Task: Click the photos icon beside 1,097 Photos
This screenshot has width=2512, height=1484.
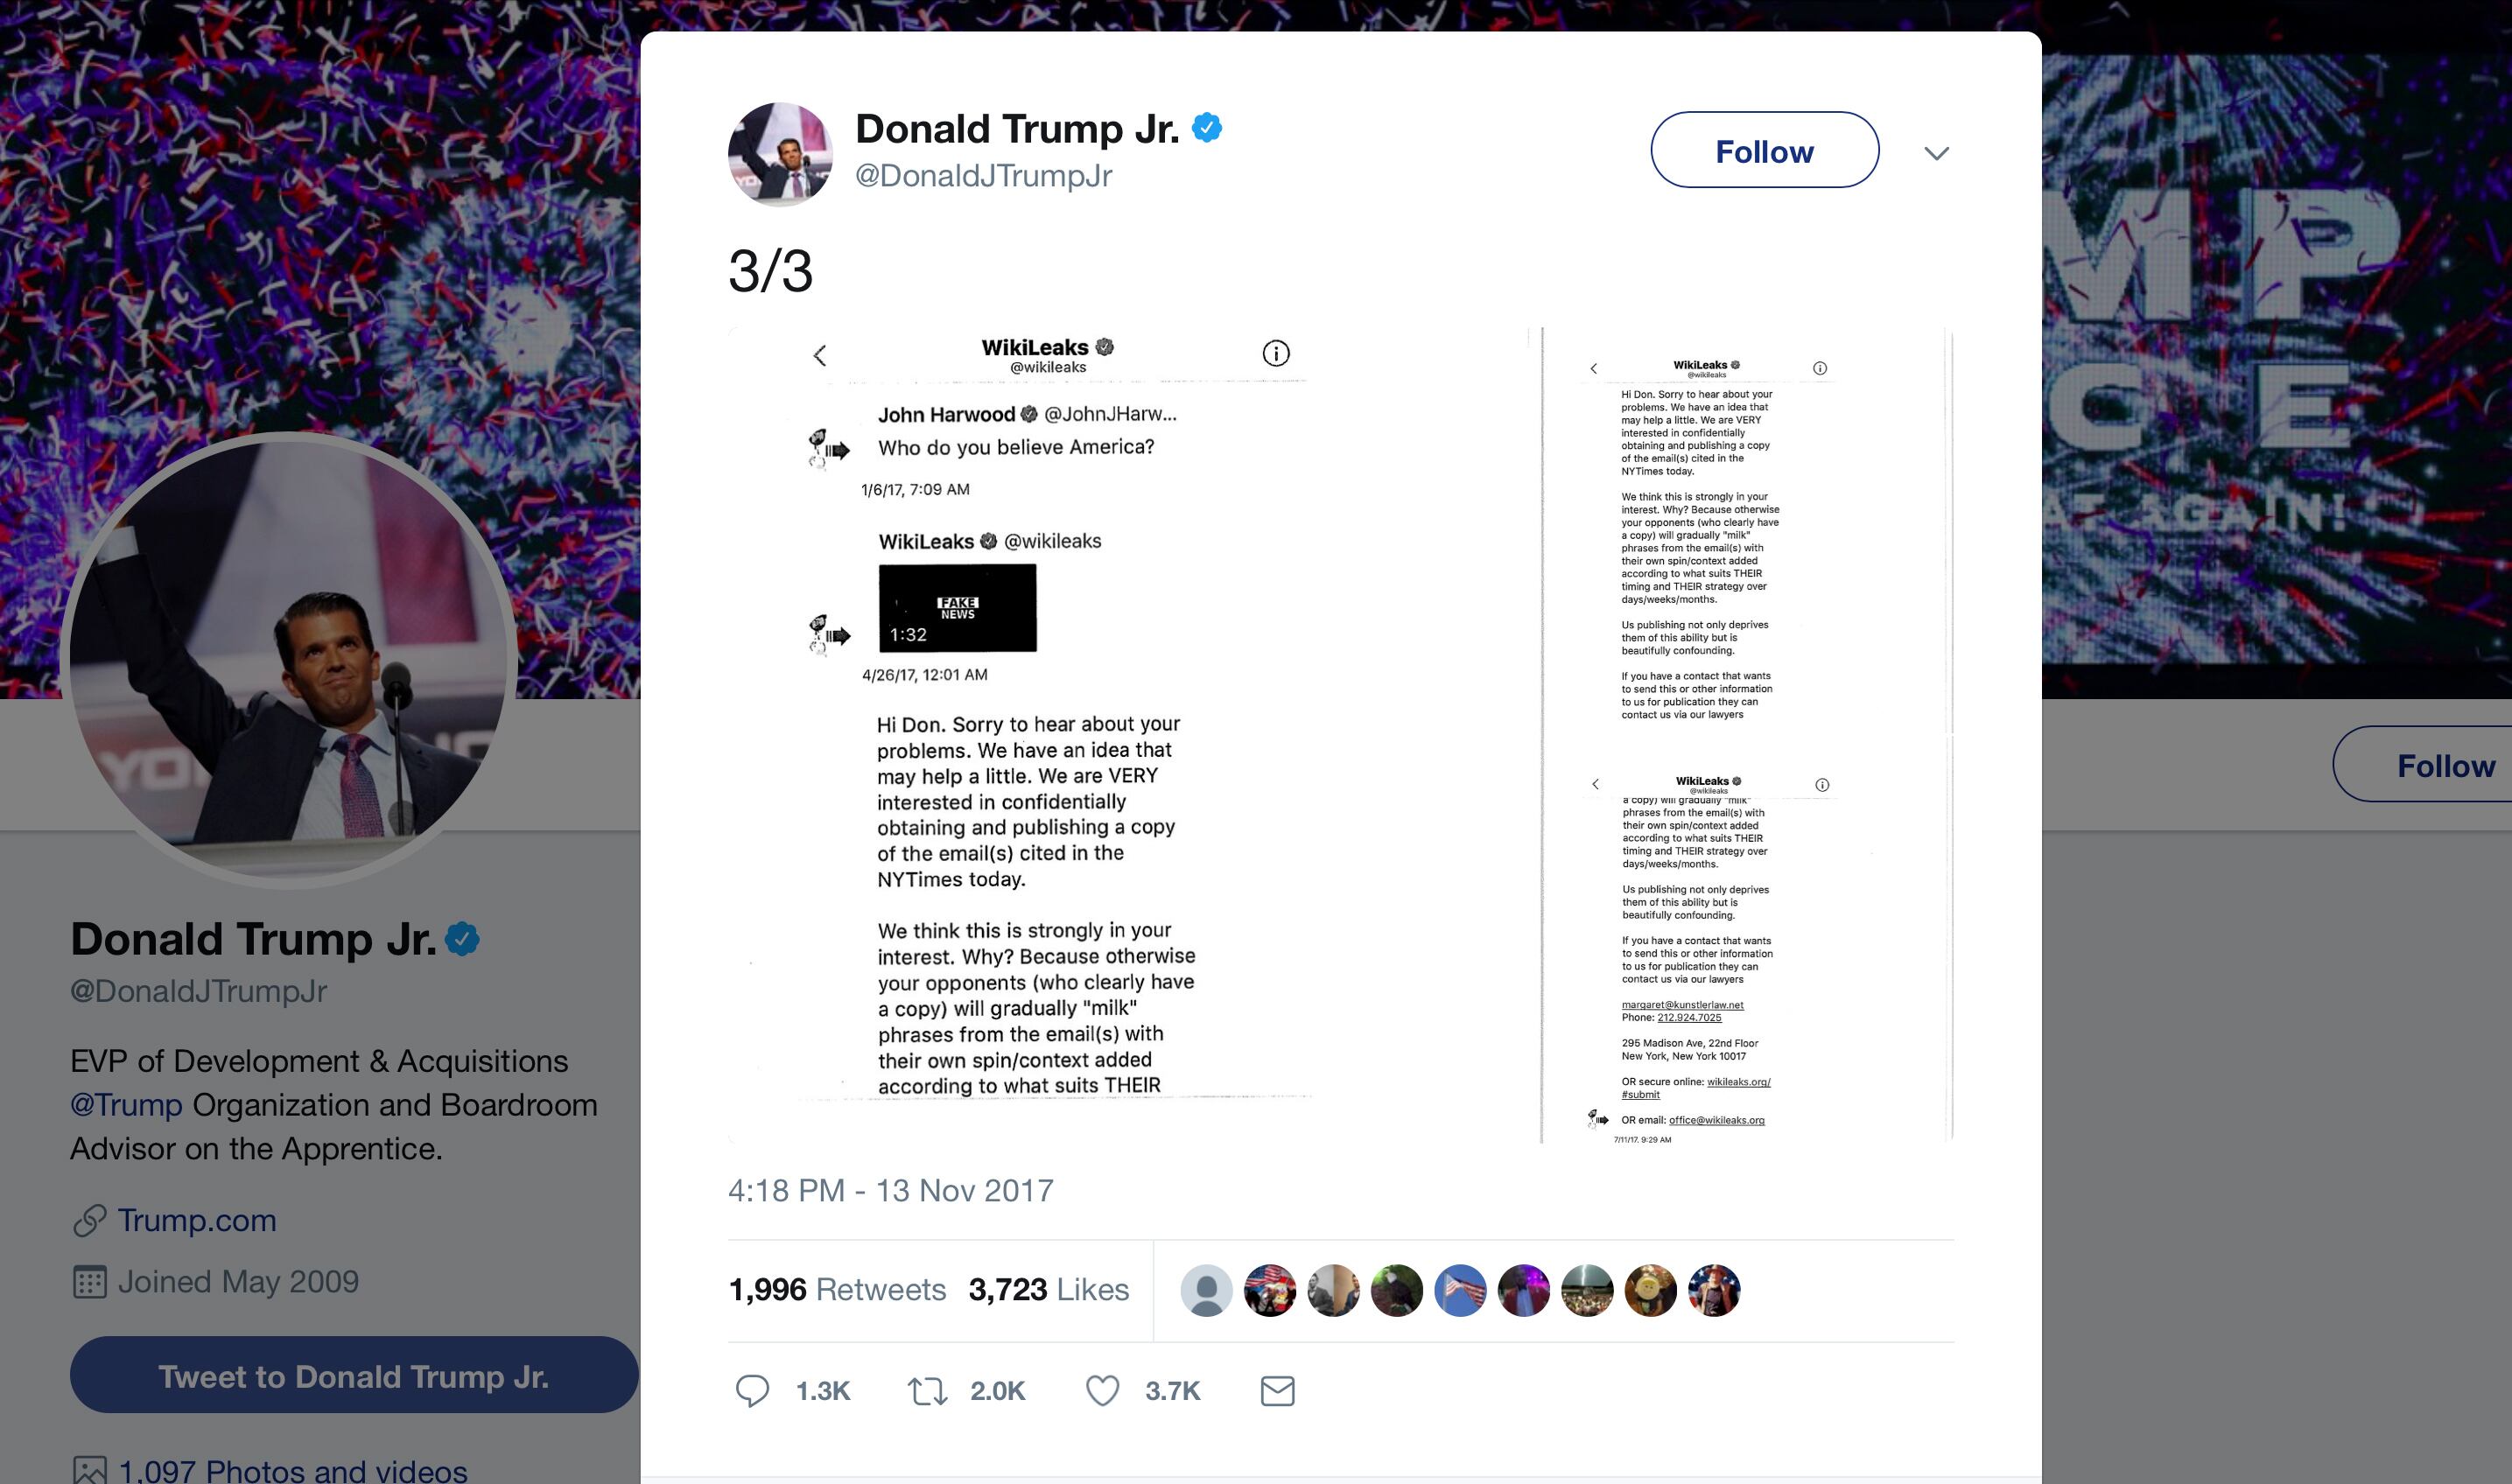Action: (x=89, y=1470)
